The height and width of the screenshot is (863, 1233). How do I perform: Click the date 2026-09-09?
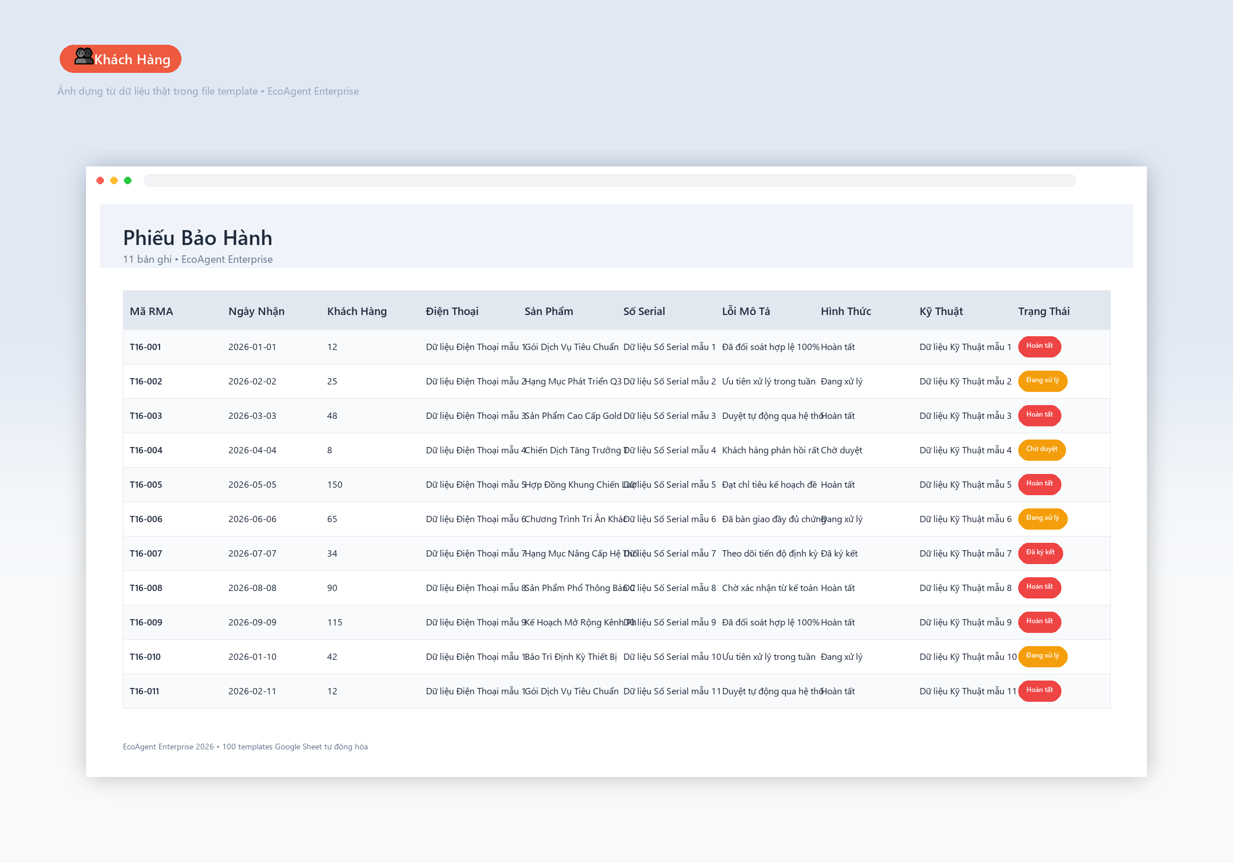(253, 623)
